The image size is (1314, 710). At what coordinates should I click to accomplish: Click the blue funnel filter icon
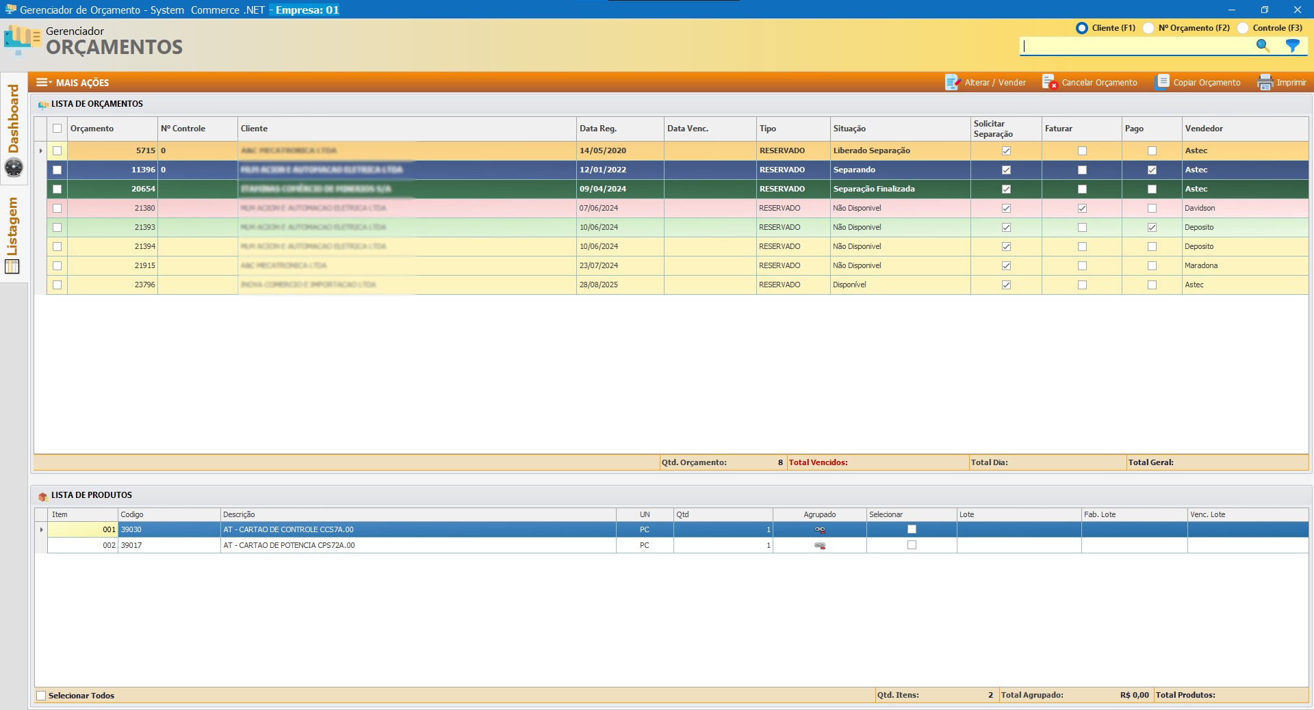pyautogui.click(x=1292, y=46)
